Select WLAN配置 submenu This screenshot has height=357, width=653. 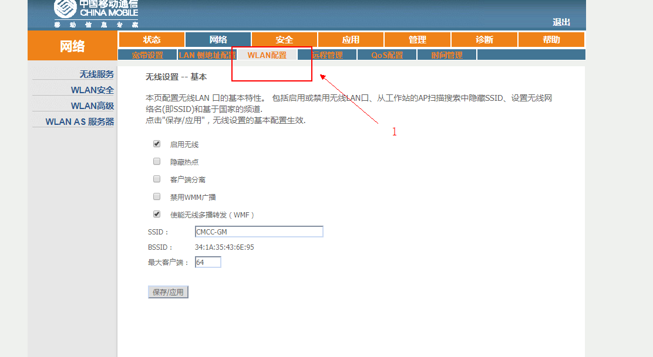click(267, 55)
